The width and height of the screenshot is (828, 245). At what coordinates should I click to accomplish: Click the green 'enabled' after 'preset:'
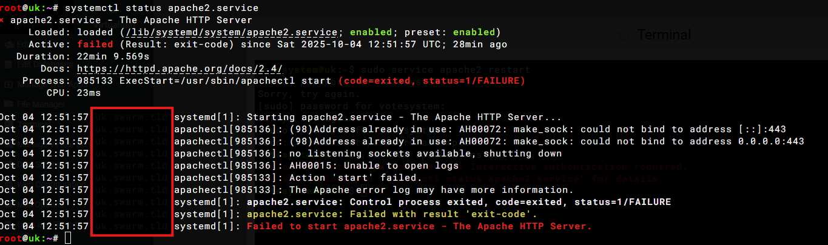point(474,32)
